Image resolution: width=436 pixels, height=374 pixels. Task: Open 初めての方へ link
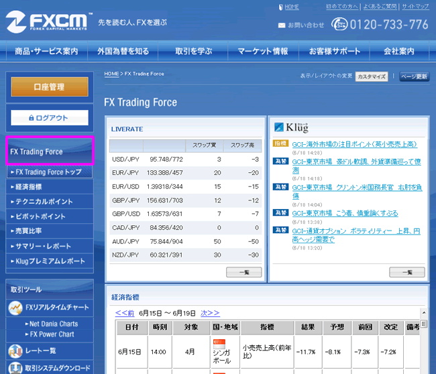(342, 7)
